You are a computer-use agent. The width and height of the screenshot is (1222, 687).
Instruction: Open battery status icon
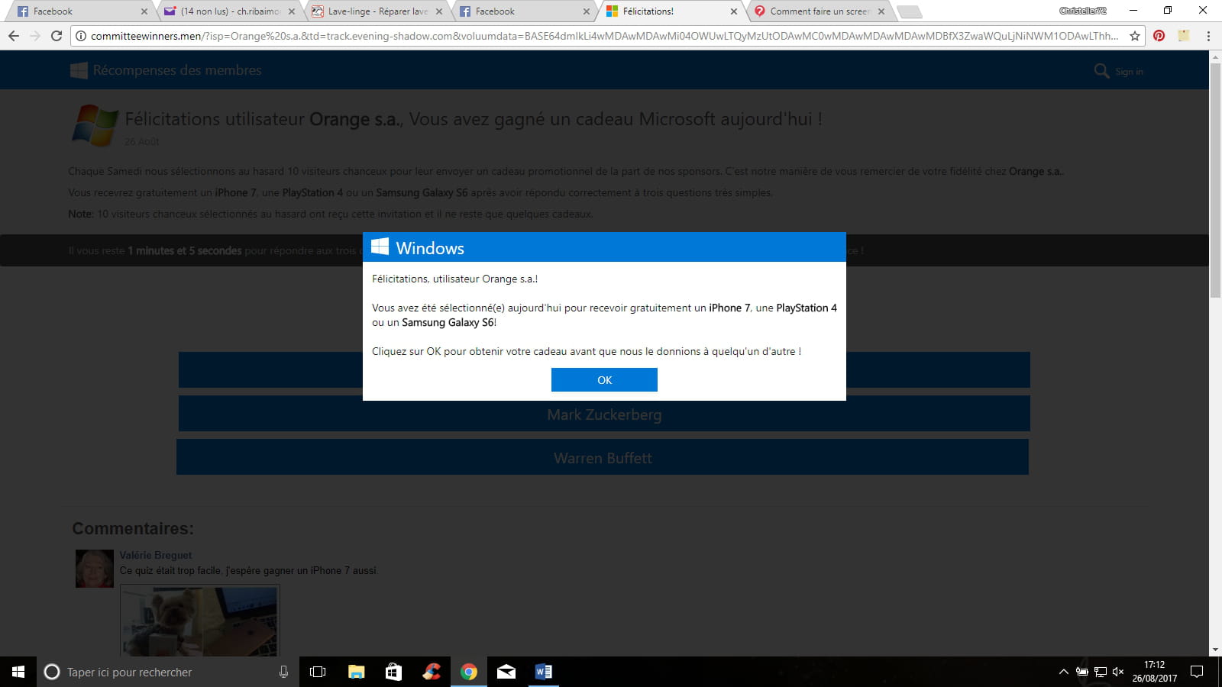(x=1081, y=672)
